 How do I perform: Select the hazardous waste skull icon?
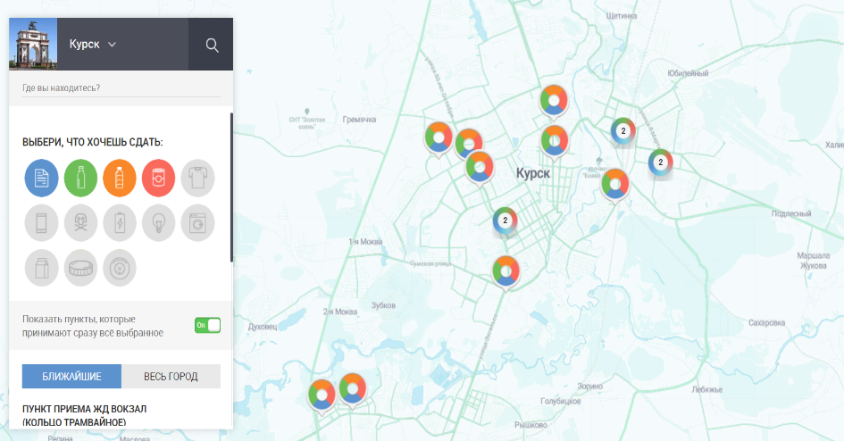pyautogui.click(x=80, y=222)
